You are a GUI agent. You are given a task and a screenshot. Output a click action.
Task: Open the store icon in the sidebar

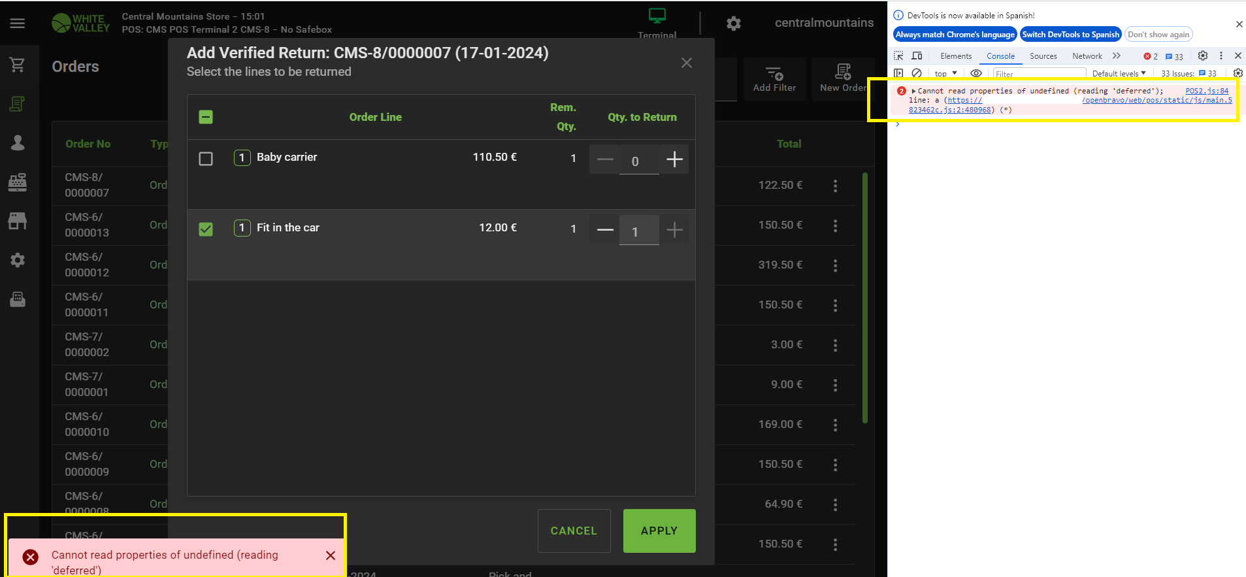18,221
